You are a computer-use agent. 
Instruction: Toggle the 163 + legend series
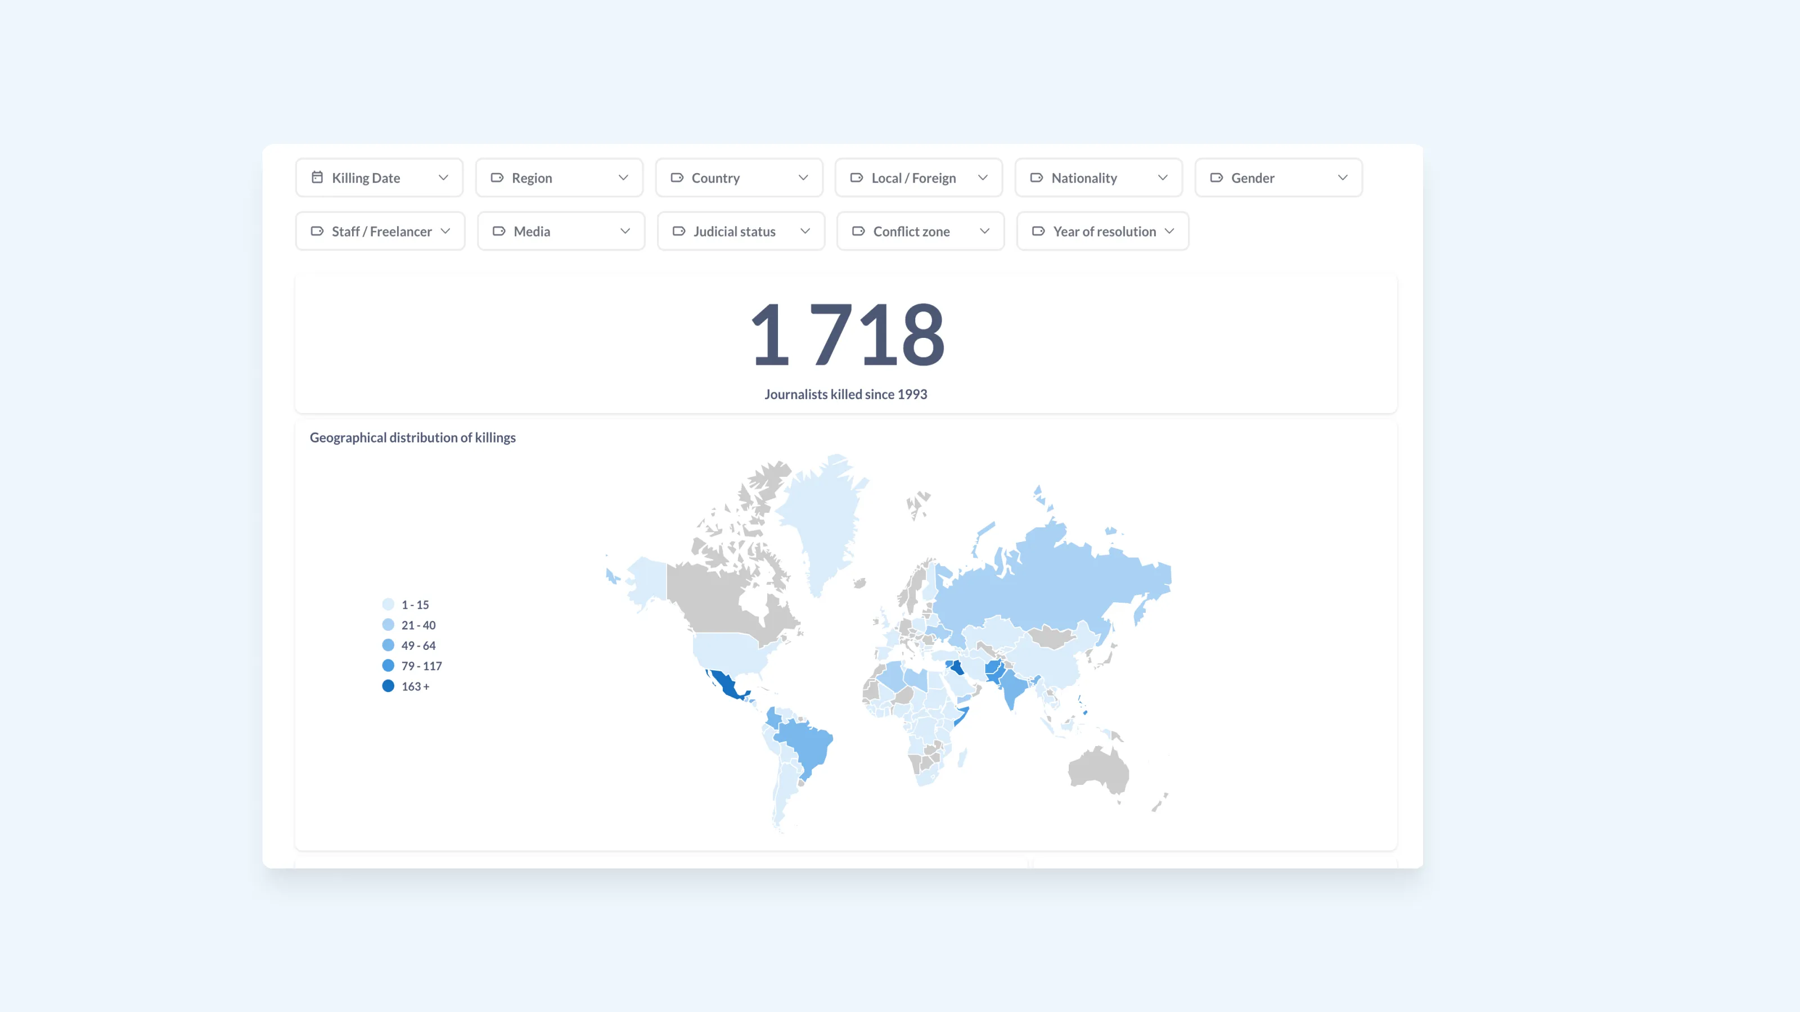pos(415,686)
